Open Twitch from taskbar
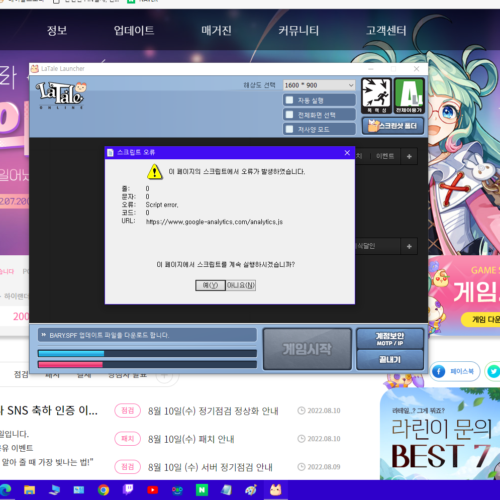Image resolution: width=500 pixels, height=500 pixels. tap(128, 489)
